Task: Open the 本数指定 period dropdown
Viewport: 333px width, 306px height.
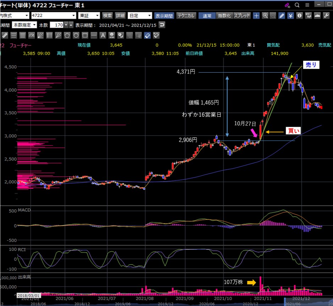Action: (x=24, y=25)
